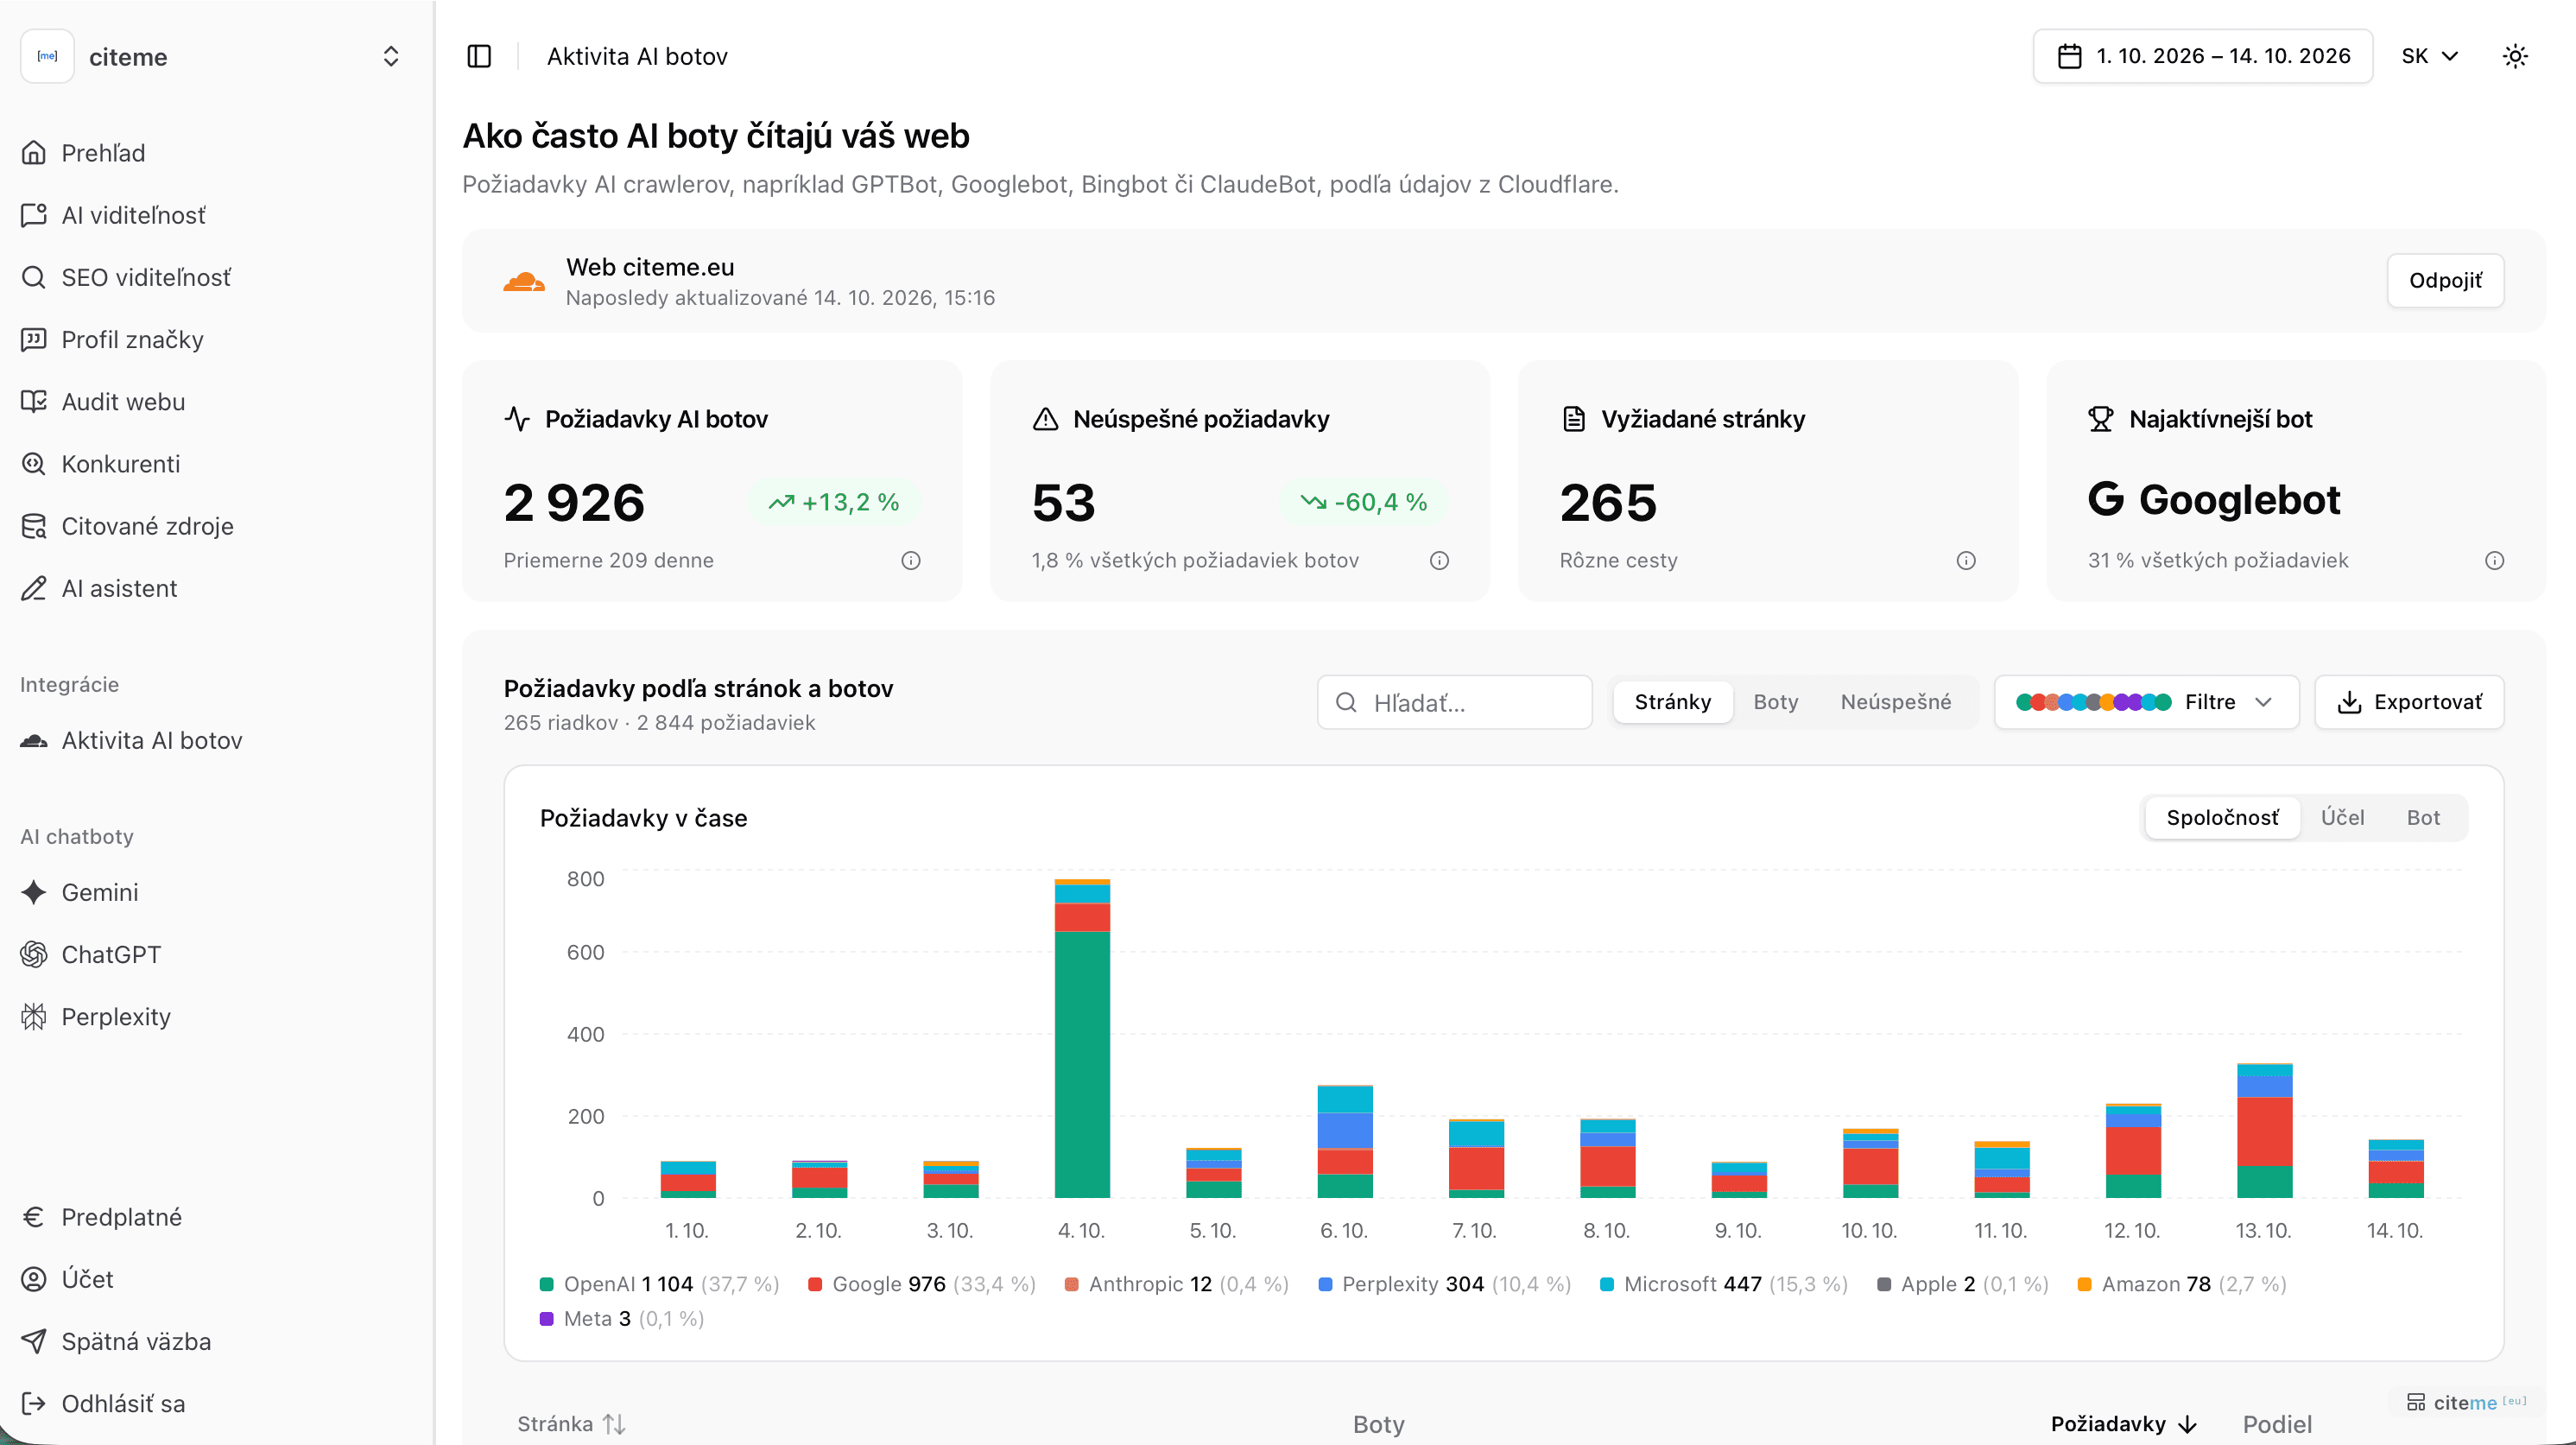Screen dimensions: 2576x1445
Task: Show info for Požiadavky AI botov card
Action: pos(910,560)
